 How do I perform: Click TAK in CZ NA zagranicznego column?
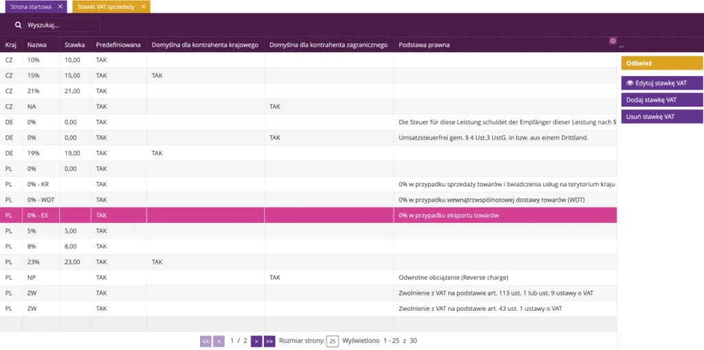coord(275,107)
